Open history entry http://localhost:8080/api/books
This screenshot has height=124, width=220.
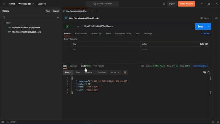click(x=26, y=32)
